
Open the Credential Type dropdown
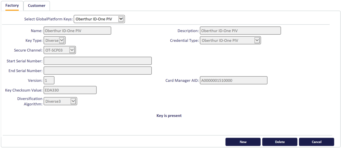point(230,41)
